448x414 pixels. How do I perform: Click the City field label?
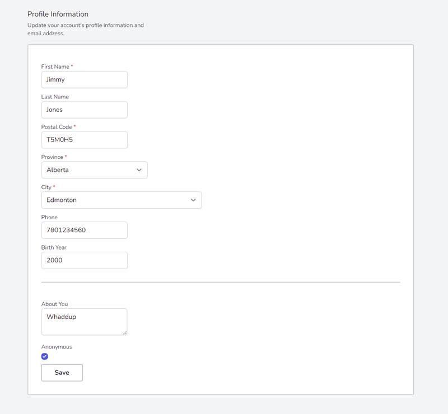click(x=46, y=187)
